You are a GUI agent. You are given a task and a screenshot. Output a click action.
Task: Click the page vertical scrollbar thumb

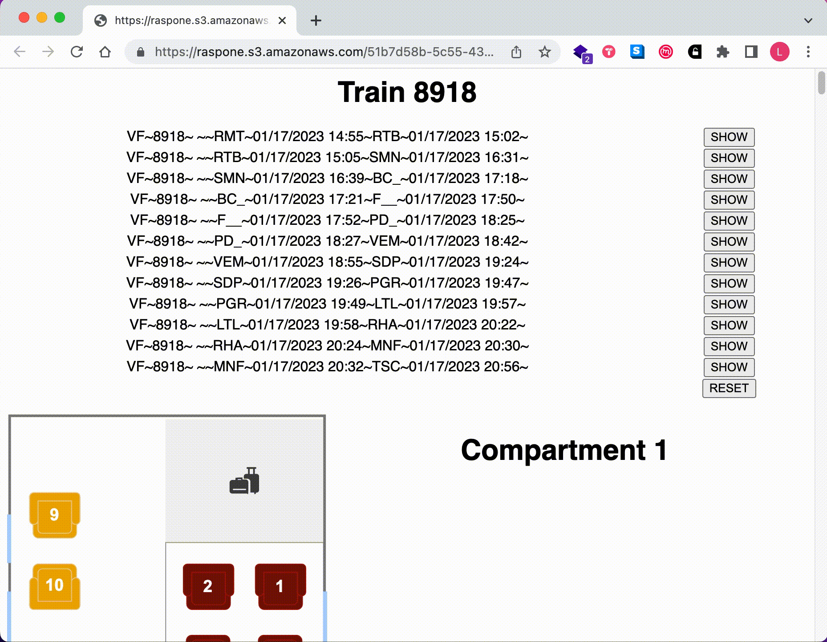point(821,82)
